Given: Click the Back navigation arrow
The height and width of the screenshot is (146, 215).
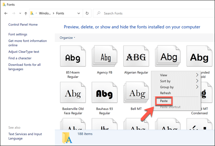Looking at the screenshot, I should [6, 14].
